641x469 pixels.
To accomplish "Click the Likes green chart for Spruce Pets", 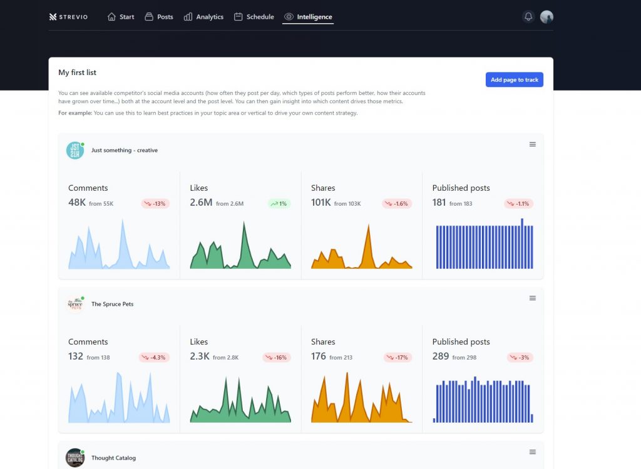I will [240, 400].
